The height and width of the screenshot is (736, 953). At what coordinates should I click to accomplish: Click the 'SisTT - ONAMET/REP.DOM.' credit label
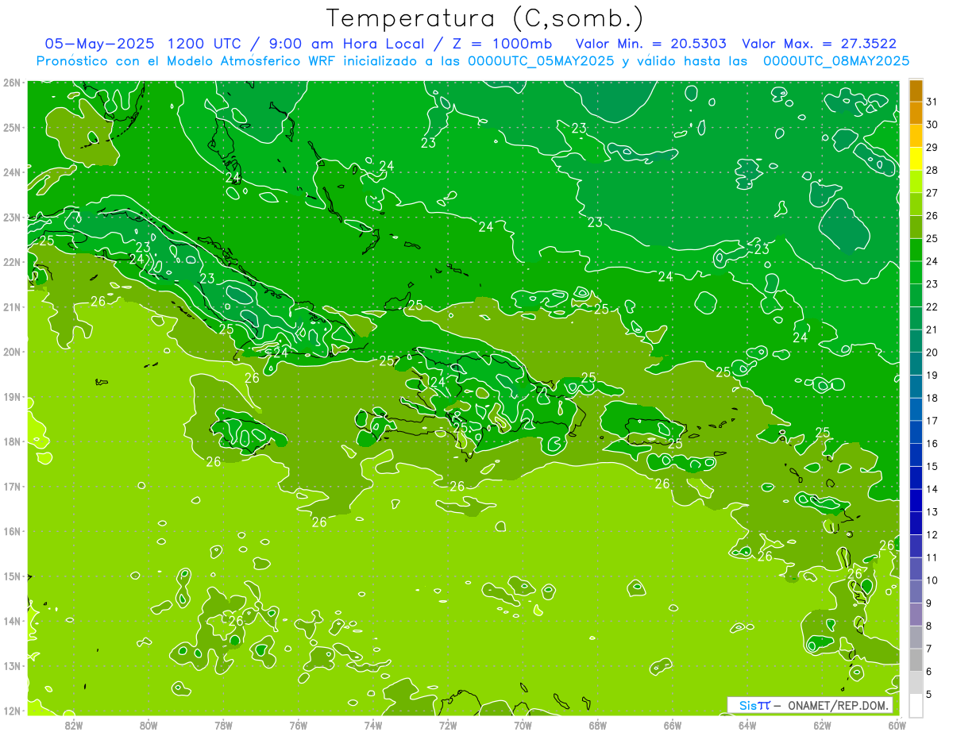coord(810,705)
